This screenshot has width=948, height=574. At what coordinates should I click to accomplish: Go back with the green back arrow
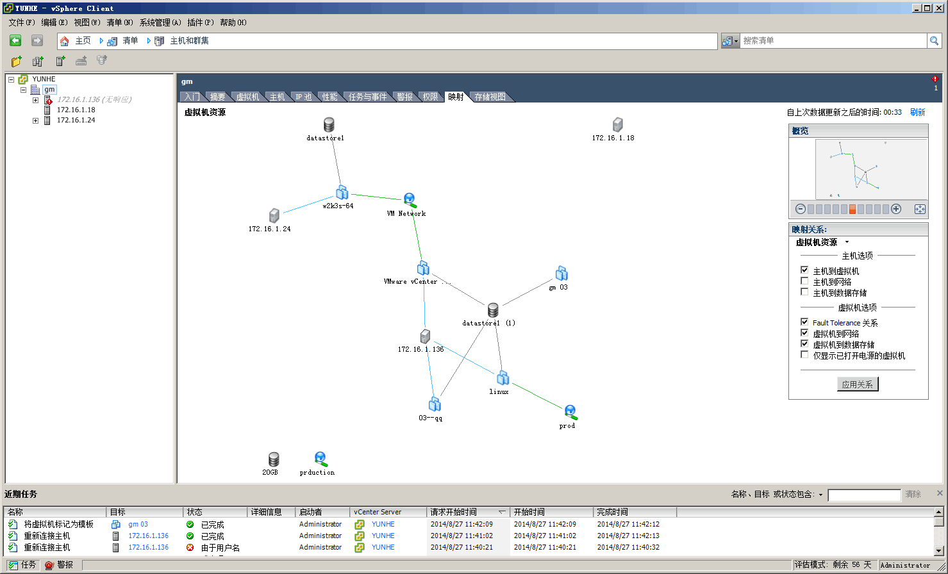click(x=15, y=40)
